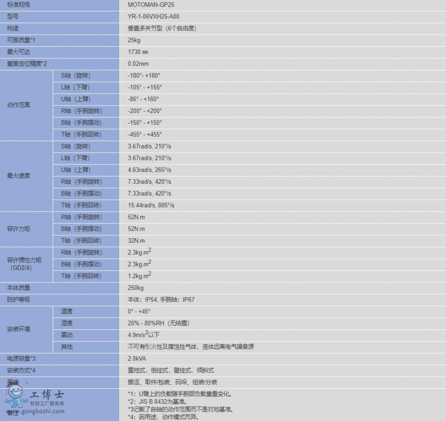Select footnote *2: JIS B 8432为基准

coord(158,402)
